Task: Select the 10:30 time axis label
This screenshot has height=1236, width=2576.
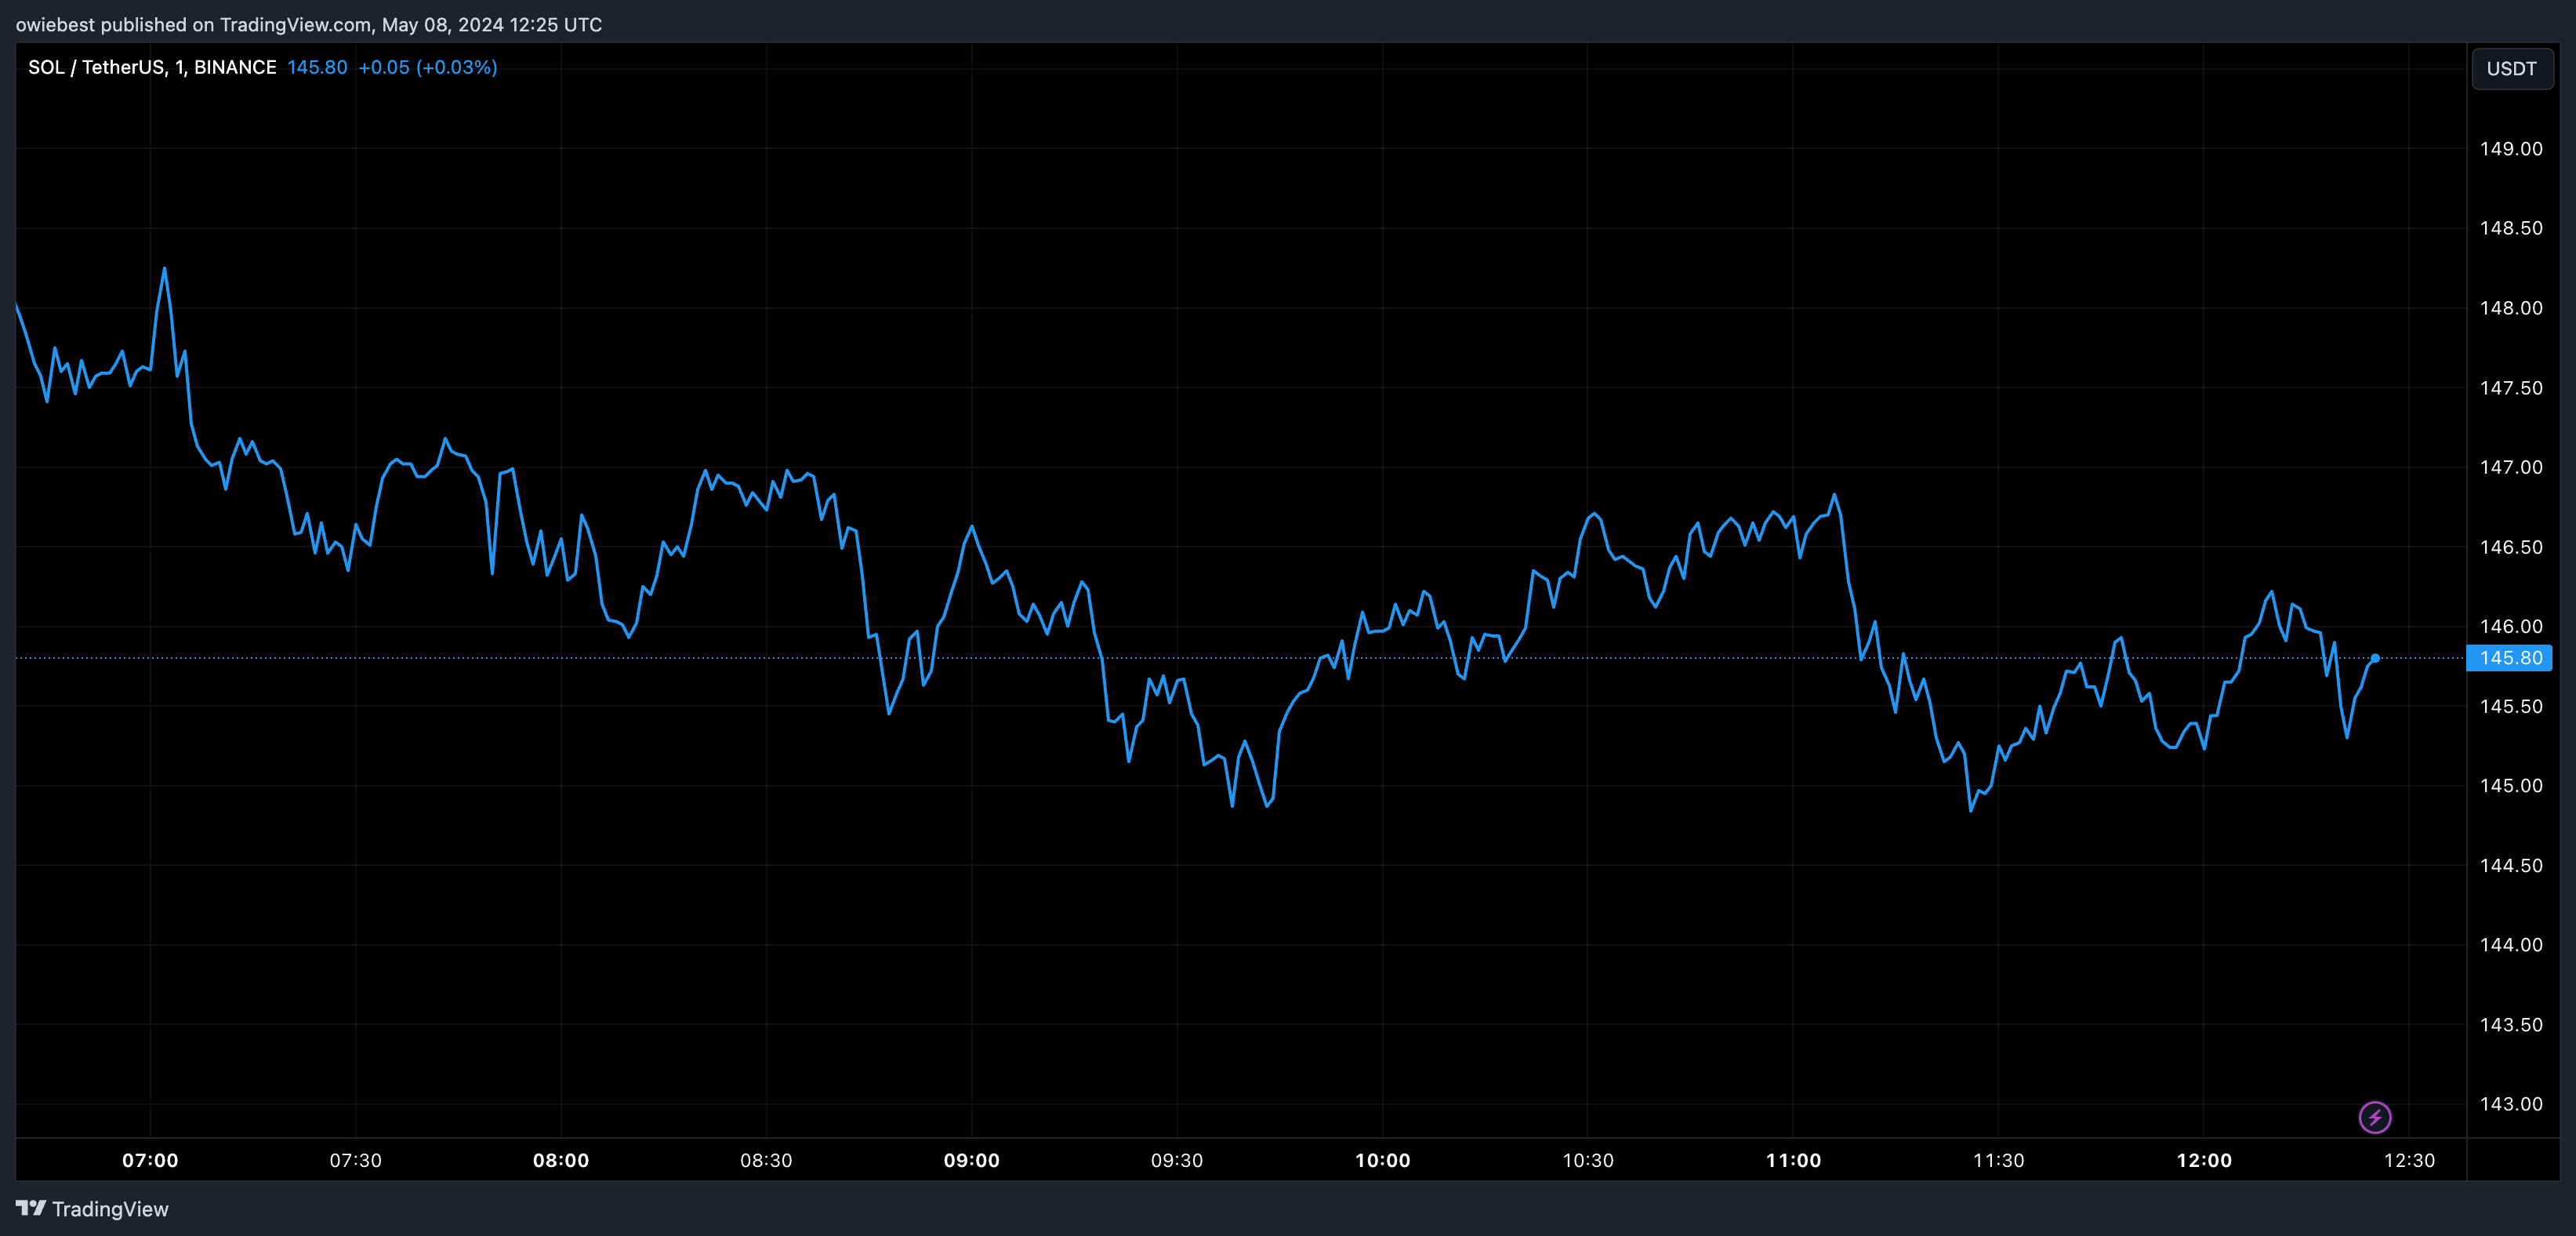Action: 1587,1160
